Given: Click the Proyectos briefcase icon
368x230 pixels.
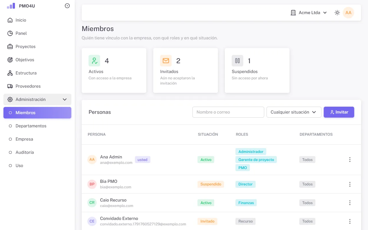Looking at the screenshot, I should 10,47.
